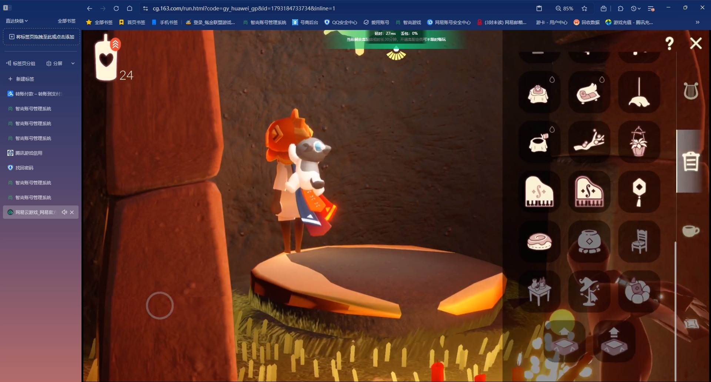Open the harp instruments category
Screen dimensions: 711x382
tap(691, 91)
